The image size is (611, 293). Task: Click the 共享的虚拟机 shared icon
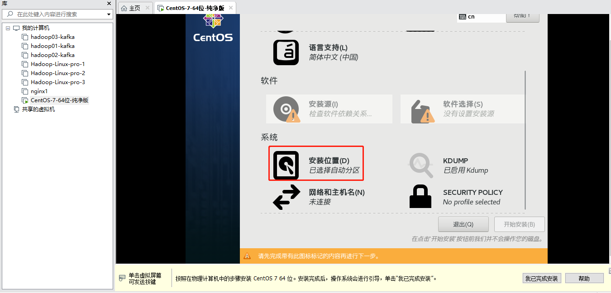coord(16,109)
